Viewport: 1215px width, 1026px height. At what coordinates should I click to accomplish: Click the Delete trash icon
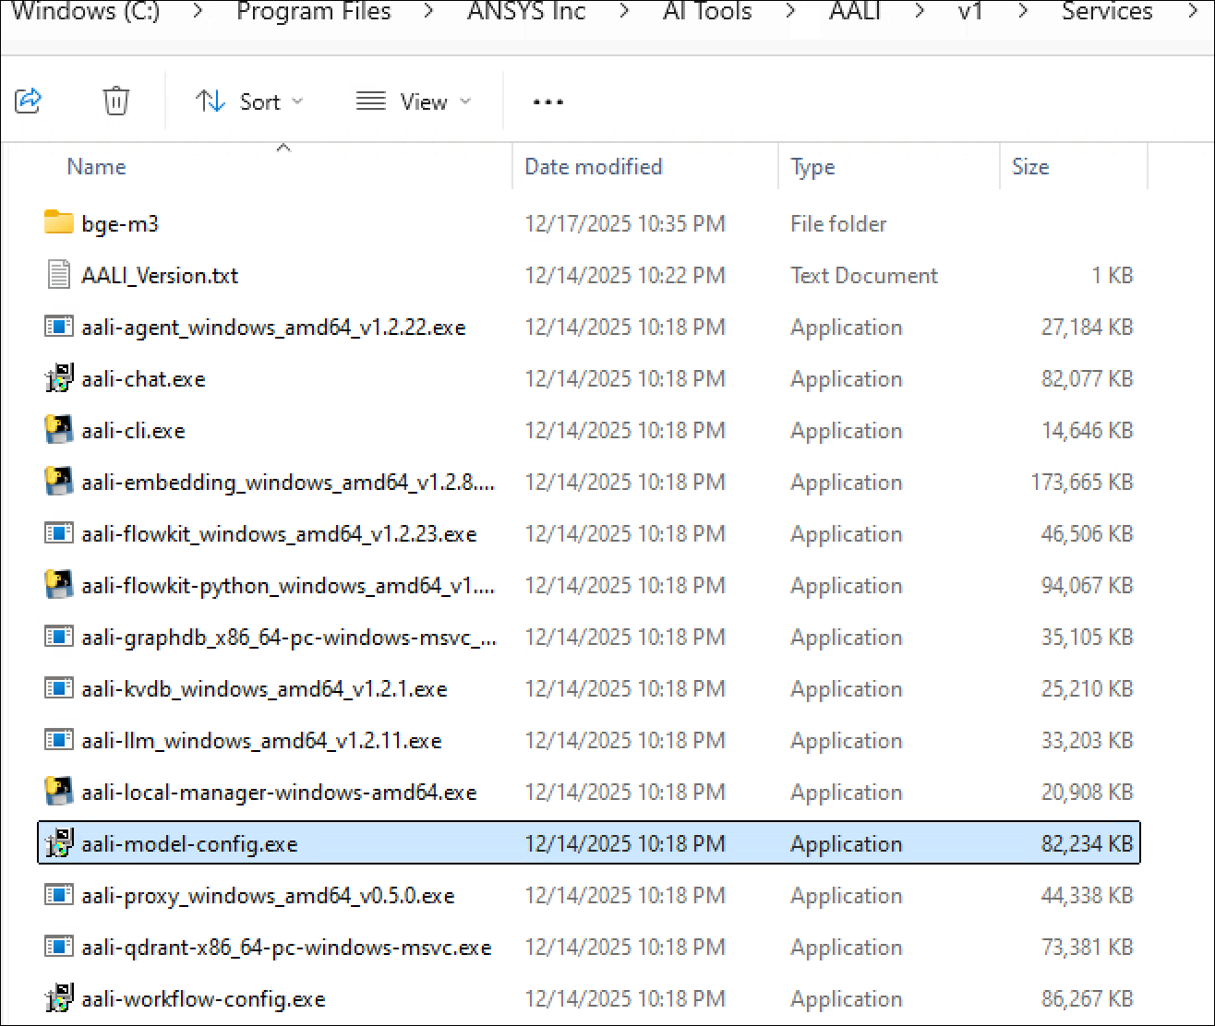pyautogui.click(x=115, y=101)
